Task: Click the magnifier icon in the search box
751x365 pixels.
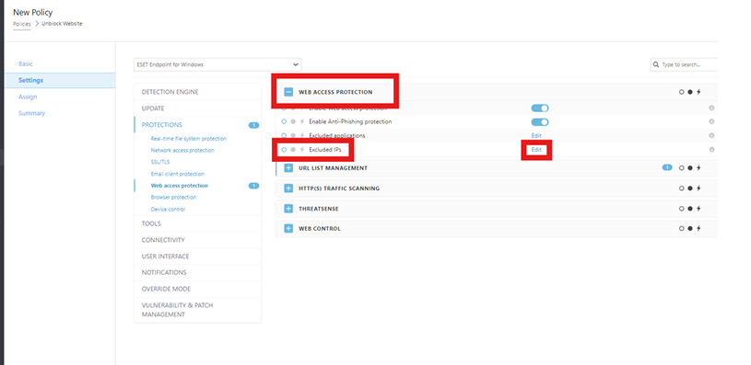Action: [x=656, y=64]
